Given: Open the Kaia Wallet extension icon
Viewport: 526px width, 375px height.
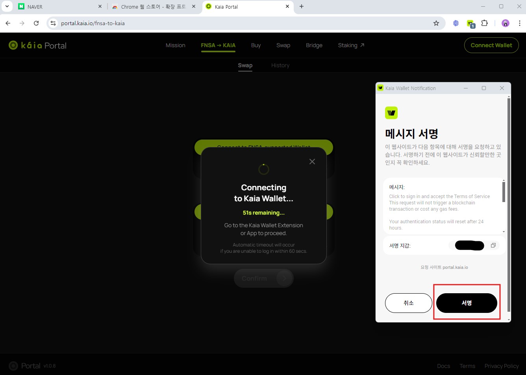Looking at the screenshot, I should click(471, 24).
